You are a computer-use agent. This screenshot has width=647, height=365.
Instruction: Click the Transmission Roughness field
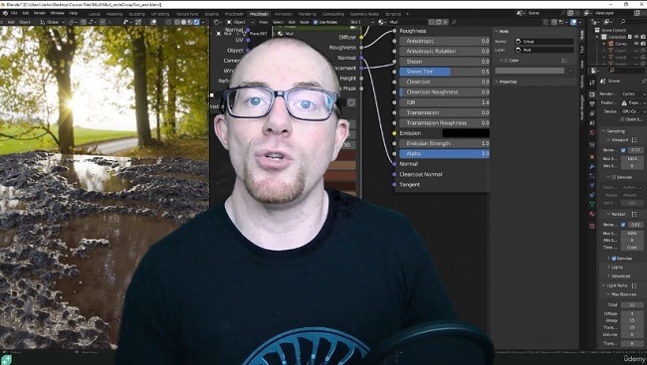444,122
